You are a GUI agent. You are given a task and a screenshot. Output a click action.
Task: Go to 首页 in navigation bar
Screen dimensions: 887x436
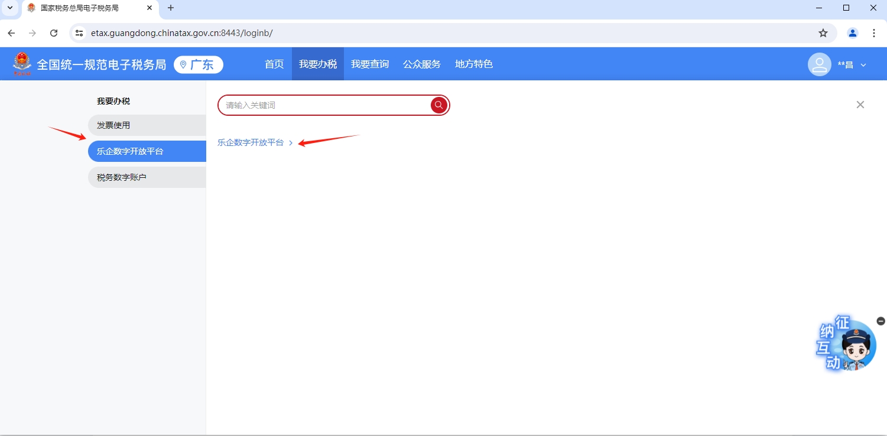(274, 64)
